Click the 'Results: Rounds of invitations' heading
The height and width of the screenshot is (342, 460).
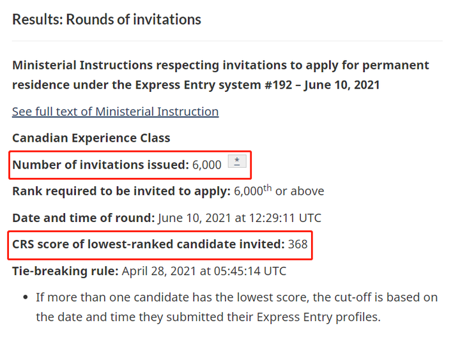click(x=107, y=20)
